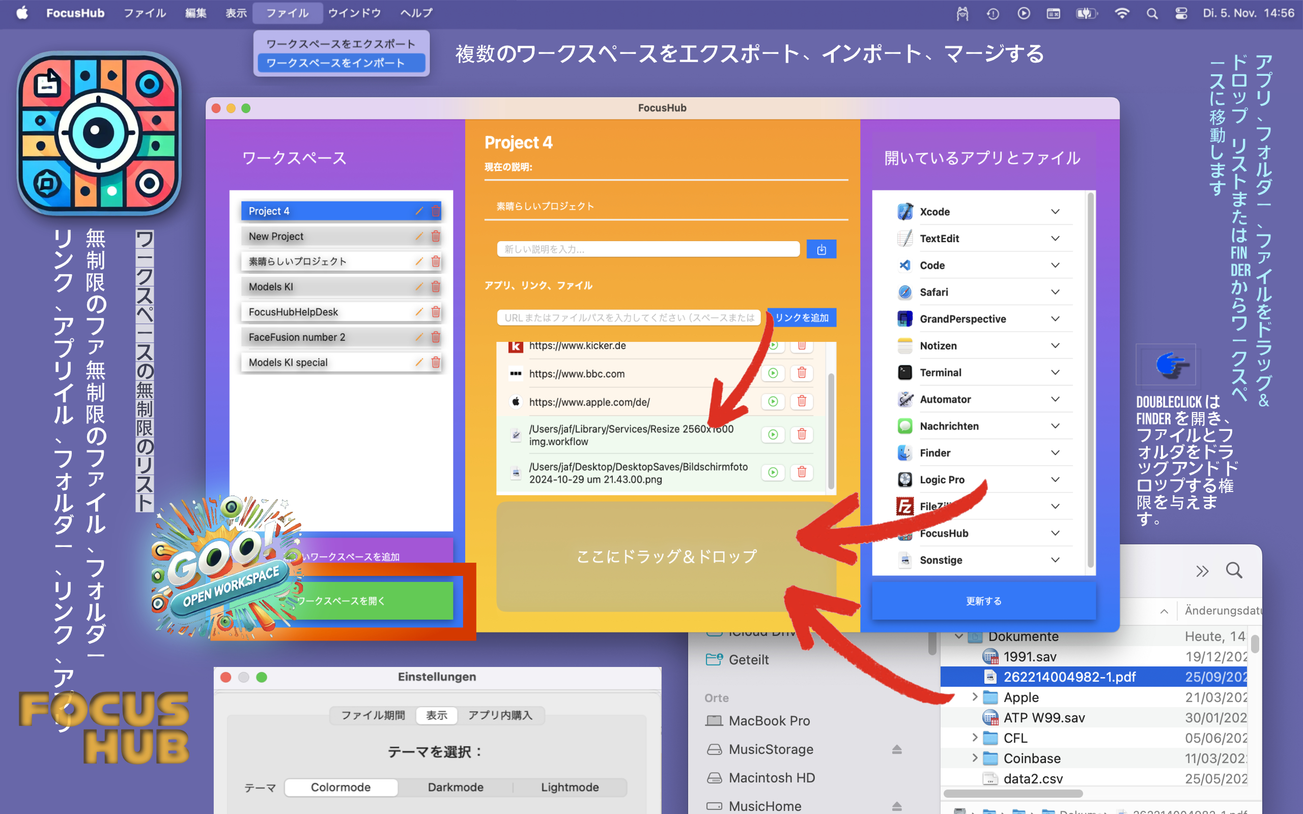Switch to the アプリ内購入 settings tab

(499, 715)
